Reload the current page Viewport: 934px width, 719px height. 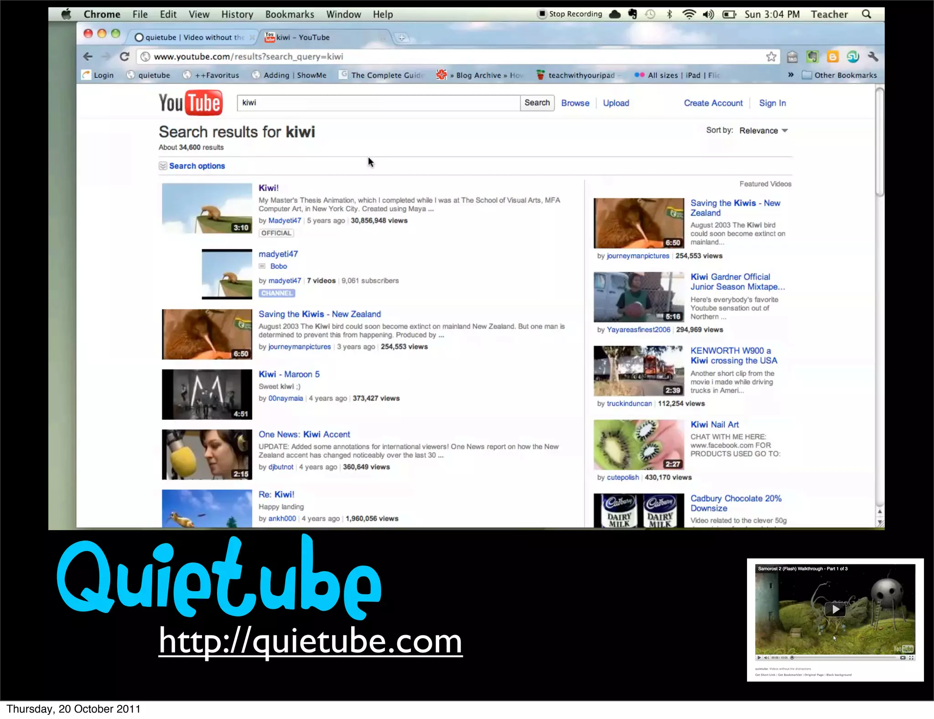pos(125,57)
